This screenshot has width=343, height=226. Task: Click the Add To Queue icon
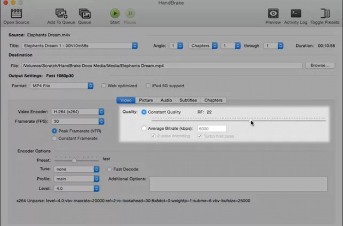pos(61,14)
